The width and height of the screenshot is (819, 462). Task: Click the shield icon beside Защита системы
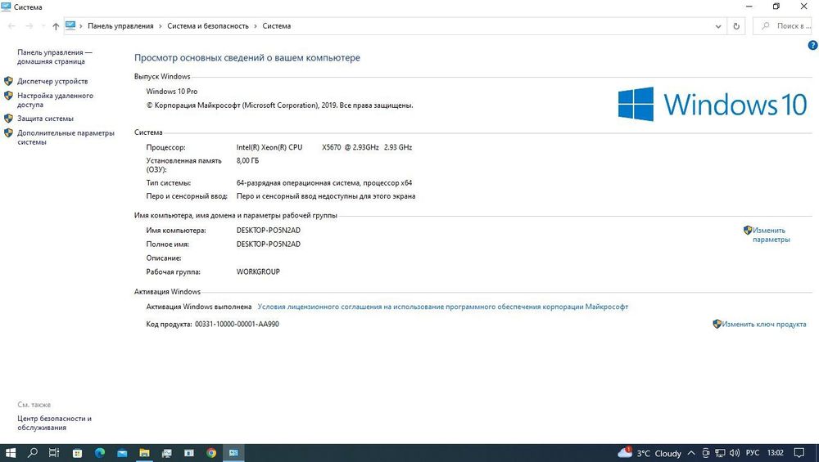coord(8,119)
